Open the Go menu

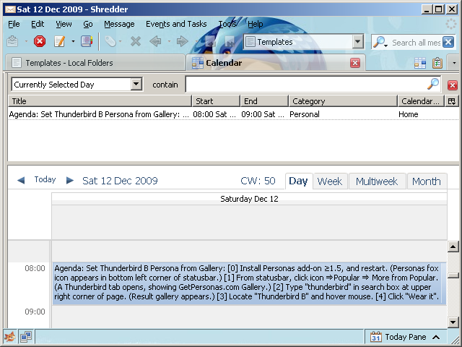tap(88, 24)
